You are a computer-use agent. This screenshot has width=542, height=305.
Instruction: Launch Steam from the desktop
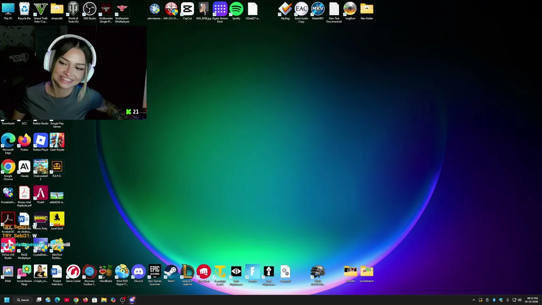[171, 274]
